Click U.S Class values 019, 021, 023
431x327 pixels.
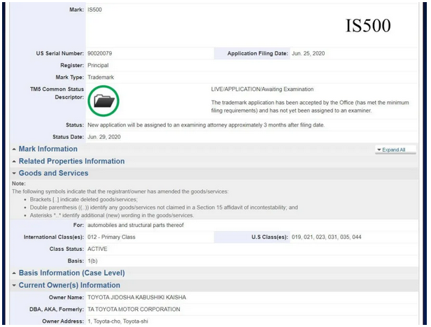[326, 237]
